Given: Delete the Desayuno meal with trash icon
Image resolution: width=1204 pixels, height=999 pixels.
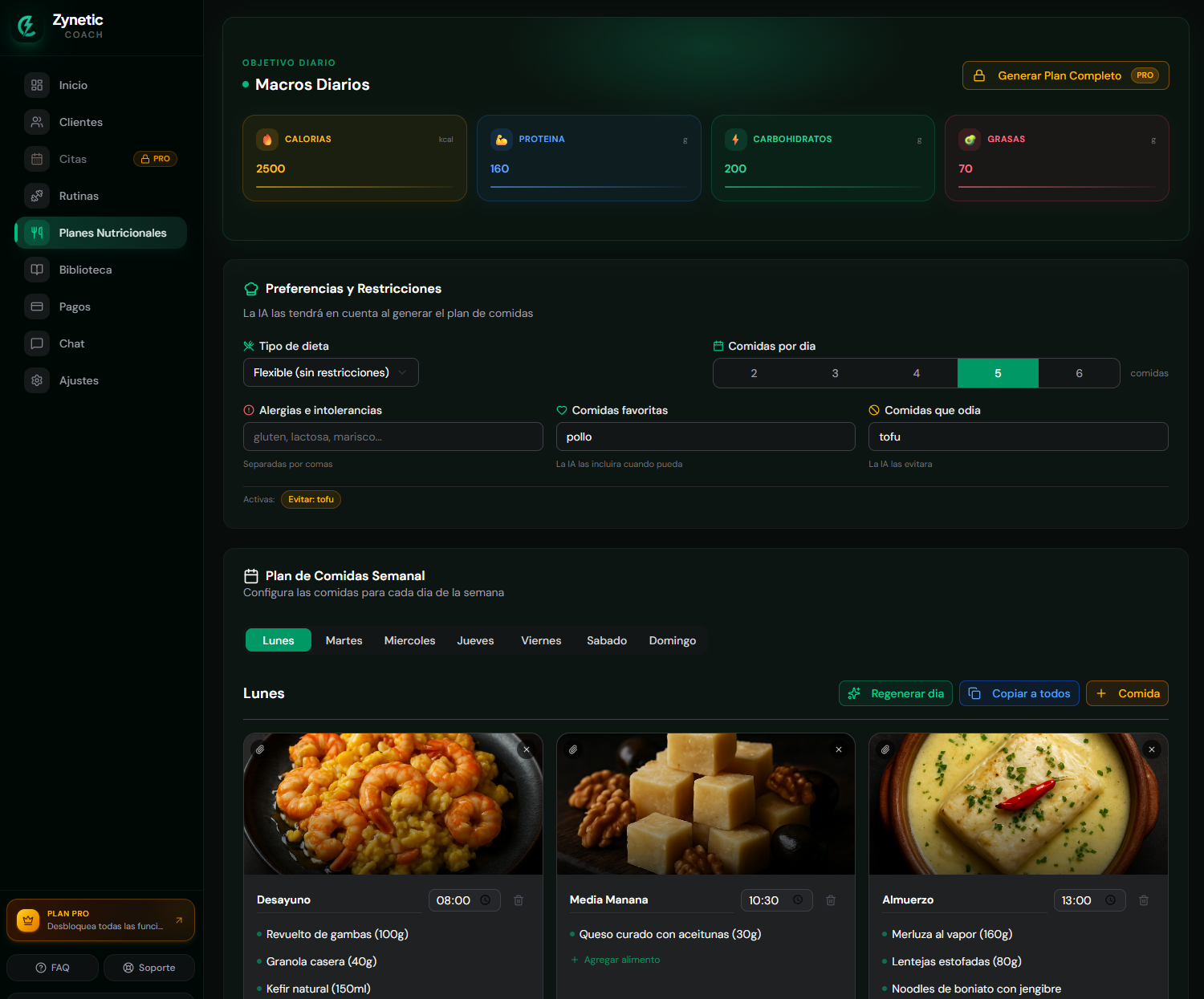Looking at the screenshot, I should pyautogui.click(x=519, y=900).
